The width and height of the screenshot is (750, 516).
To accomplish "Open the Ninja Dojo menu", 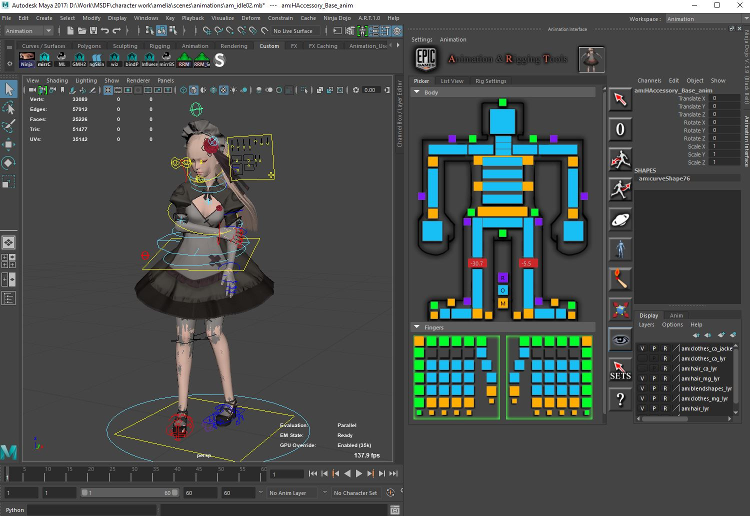I will point(337,18).
